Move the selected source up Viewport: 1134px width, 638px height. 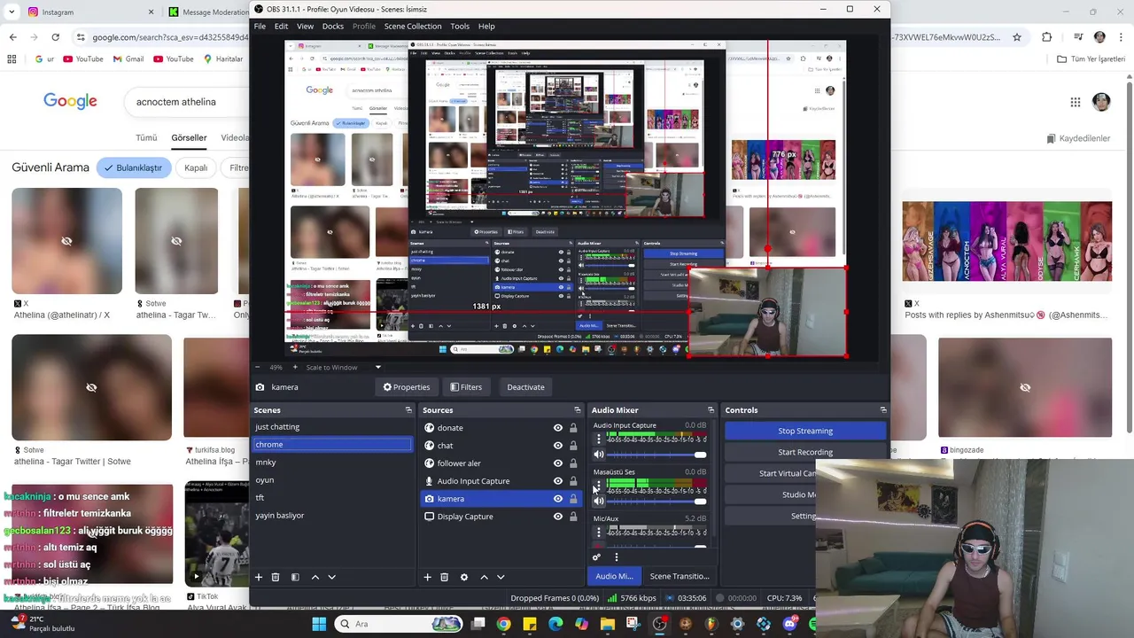pyautogui.click(x=484, y=577)
